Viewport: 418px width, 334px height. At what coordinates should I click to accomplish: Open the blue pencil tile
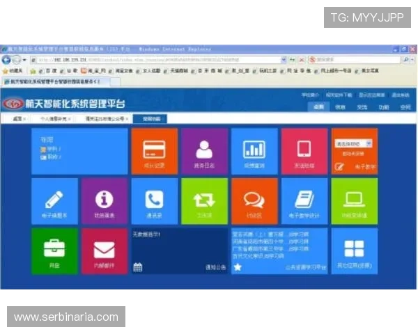(x=54, y=201)
